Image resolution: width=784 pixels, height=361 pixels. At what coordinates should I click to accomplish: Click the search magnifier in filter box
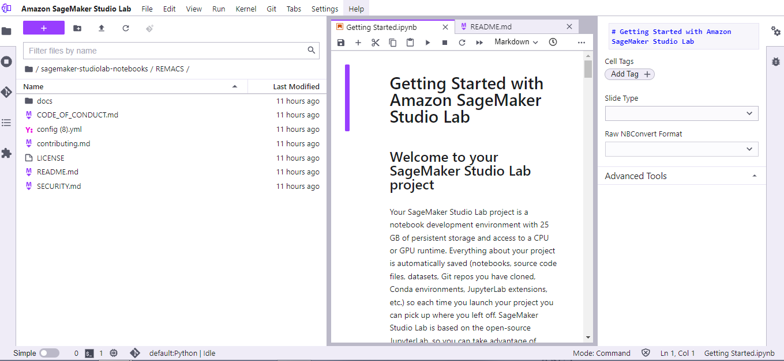312,51
